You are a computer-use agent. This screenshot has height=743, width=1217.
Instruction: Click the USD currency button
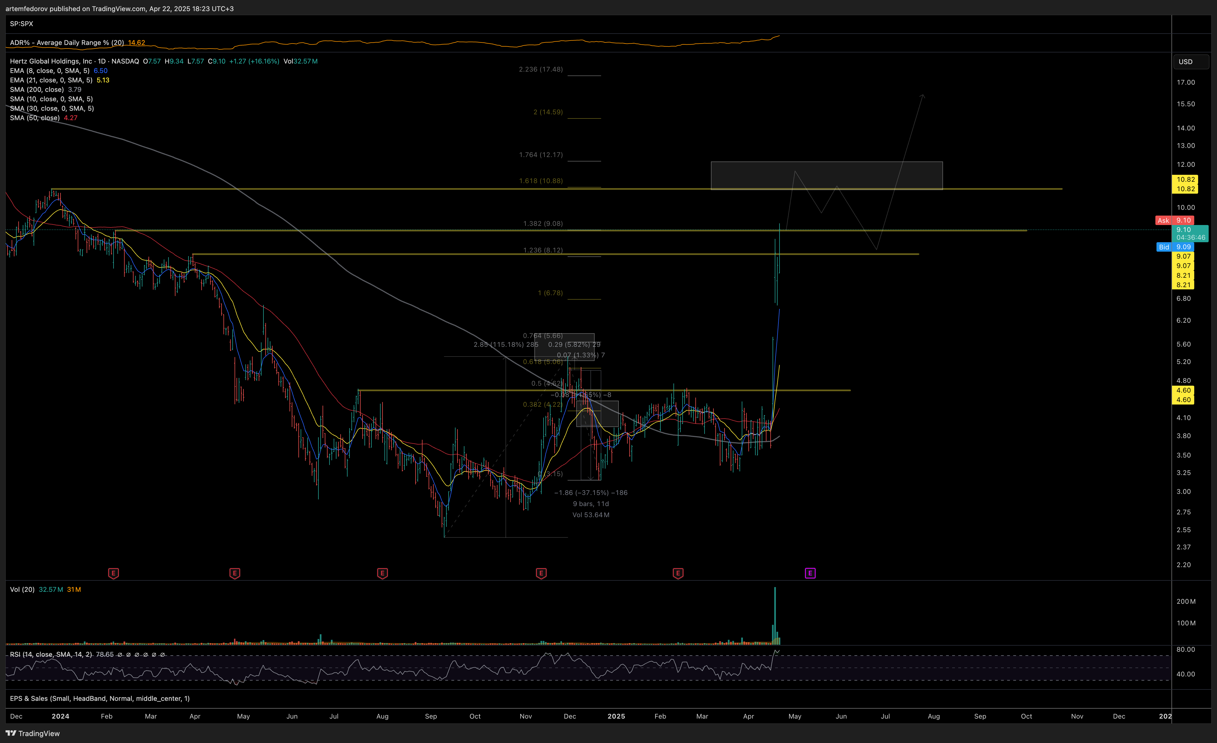(x=1191, y=62)
